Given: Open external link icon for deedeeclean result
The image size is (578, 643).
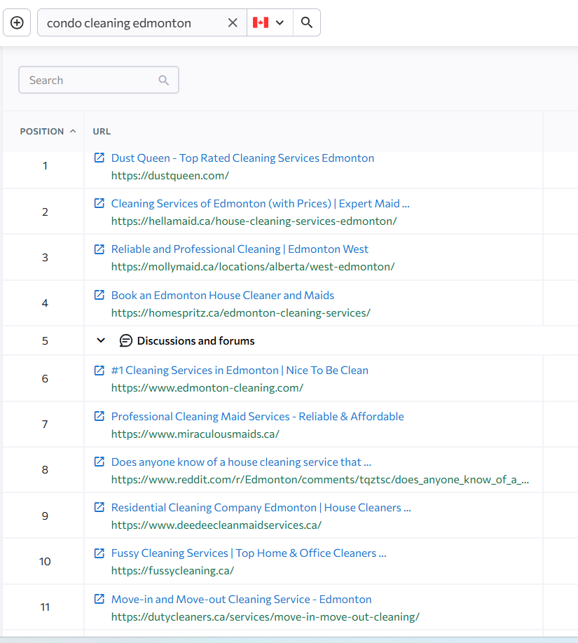Looking at the screenshot, I should pos(99,507).
